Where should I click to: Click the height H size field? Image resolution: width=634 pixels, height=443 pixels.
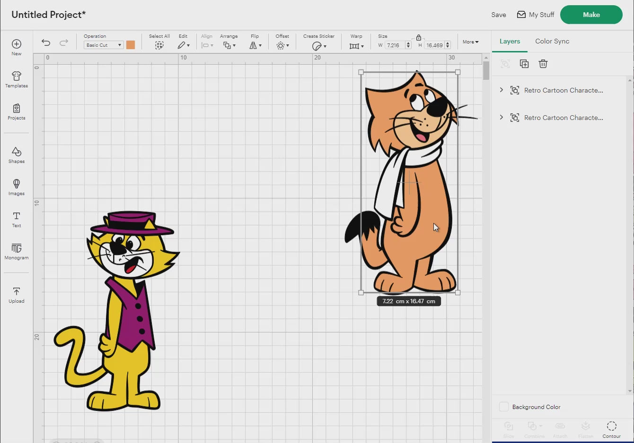[434, 45]
